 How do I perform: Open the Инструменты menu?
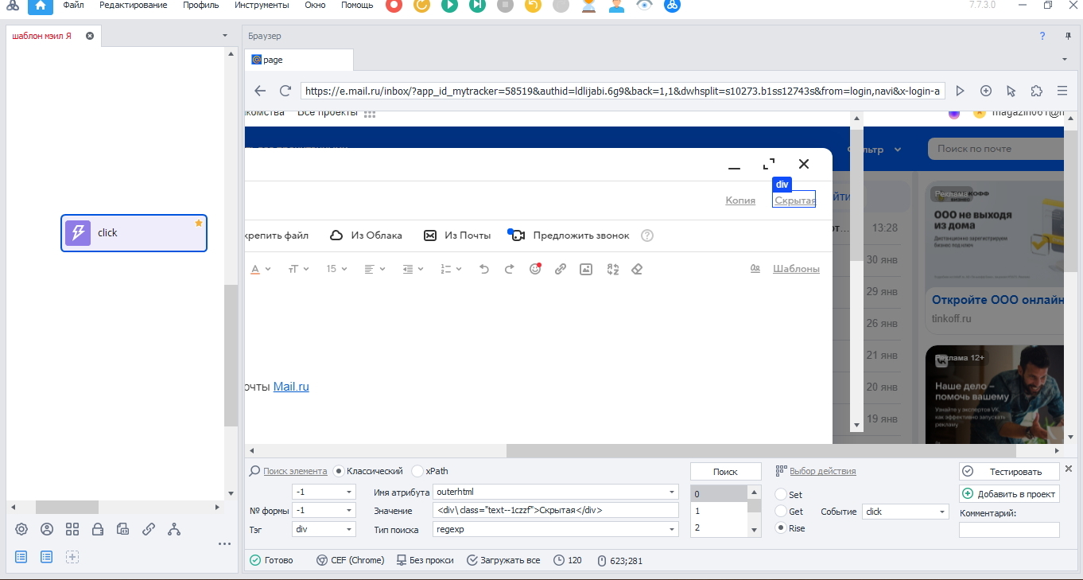pyautogui.click(x=262, y=6)
